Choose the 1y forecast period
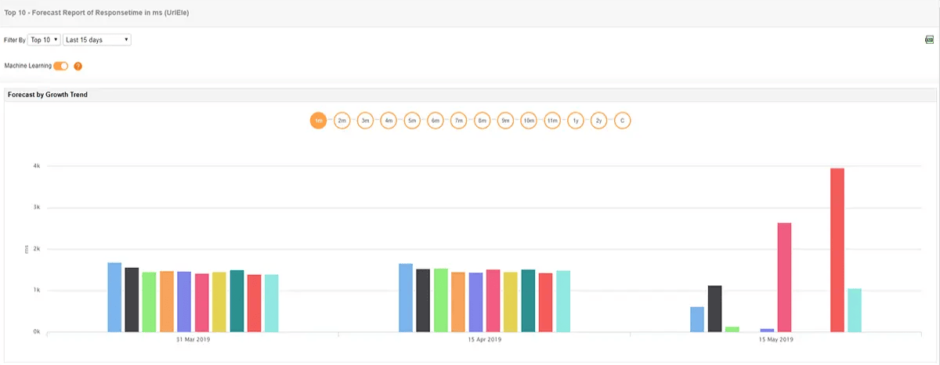Viewport: 940px width, 365px height. coord(576,121)
